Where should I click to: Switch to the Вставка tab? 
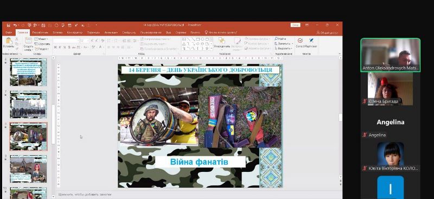58,32
